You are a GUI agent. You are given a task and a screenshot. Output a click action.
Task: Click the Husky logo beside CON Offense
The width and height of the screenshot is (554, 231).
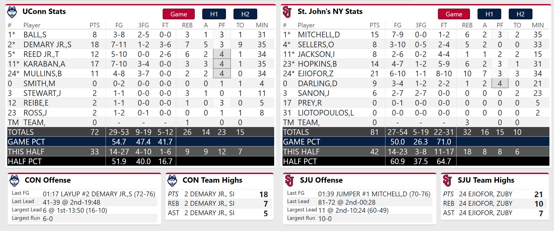(x=14, y=181)
